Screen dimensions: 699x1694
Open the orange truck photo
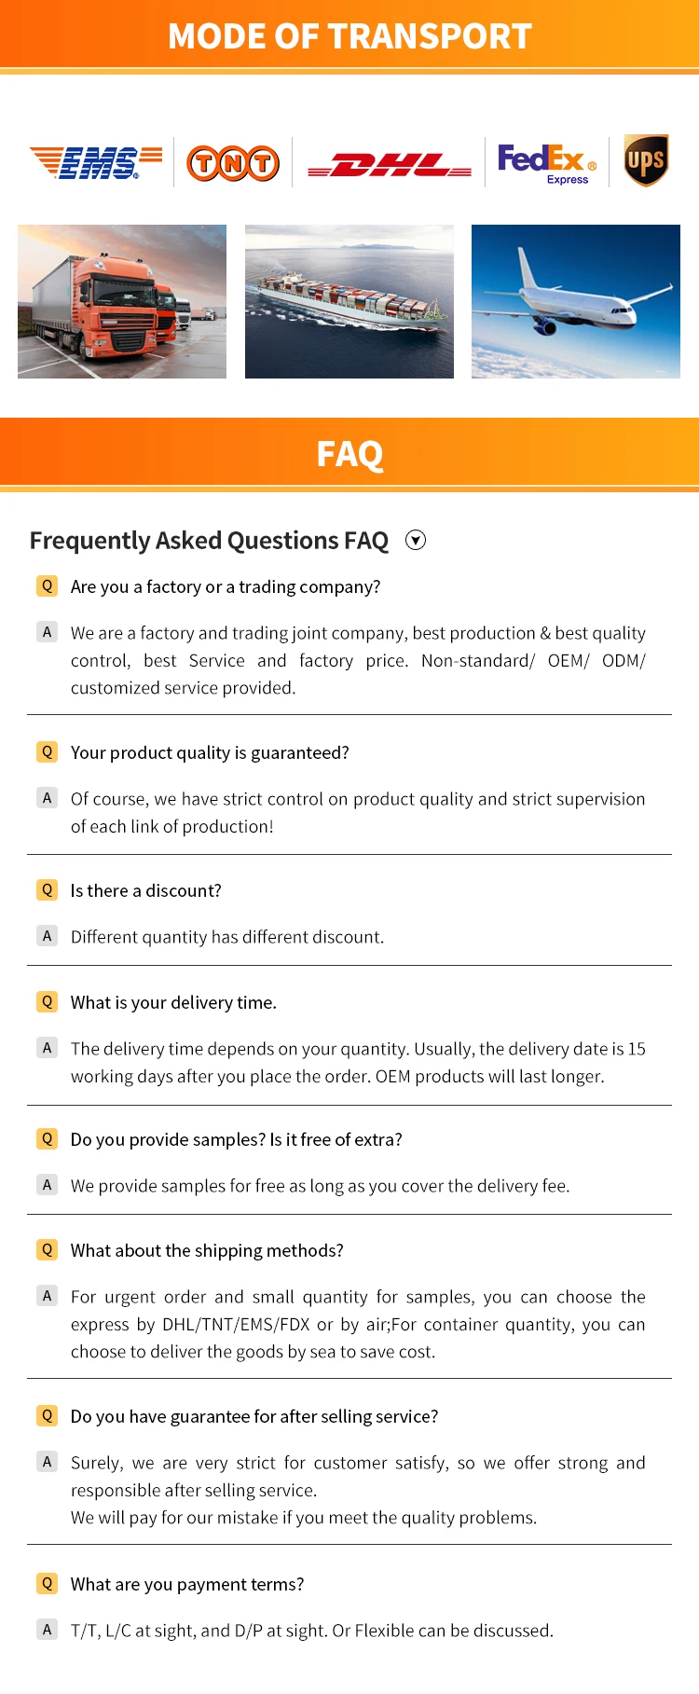[x=122, y=301]
